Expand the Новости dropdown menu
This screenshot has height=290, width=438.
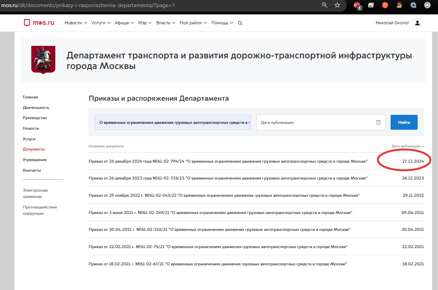(x=74, y=23)
